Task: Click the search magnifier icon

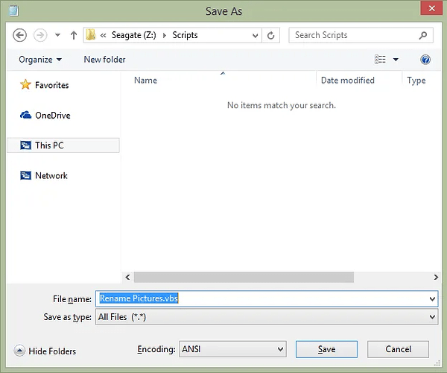Action: coord(423,35)
